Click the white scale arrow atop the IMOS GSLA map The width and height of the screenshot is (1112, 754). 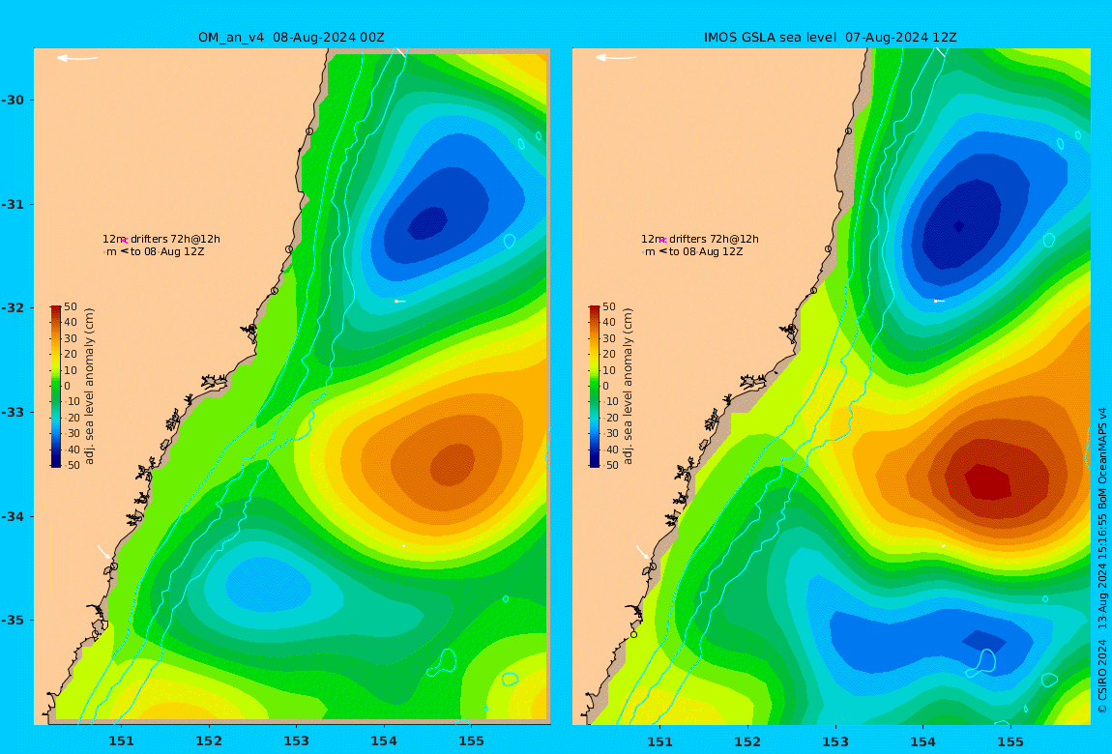[616, 58]
